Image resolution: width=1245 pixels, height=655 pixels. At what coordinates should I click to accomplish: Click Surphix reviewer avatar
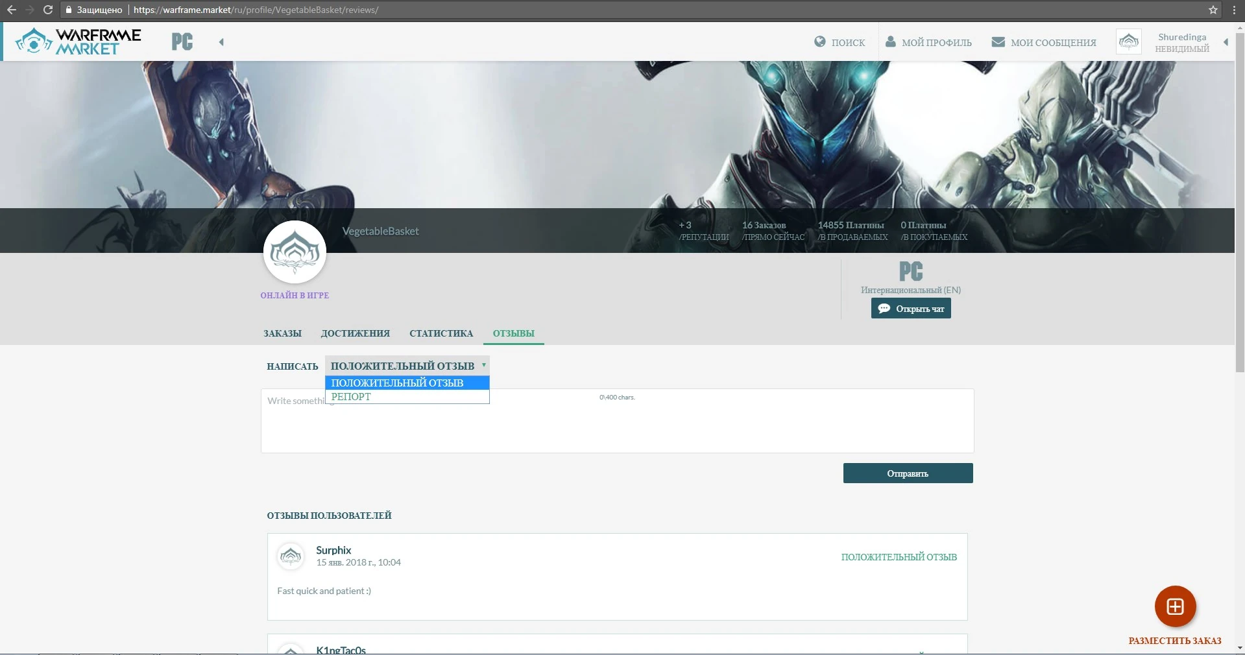coord(291,556)
